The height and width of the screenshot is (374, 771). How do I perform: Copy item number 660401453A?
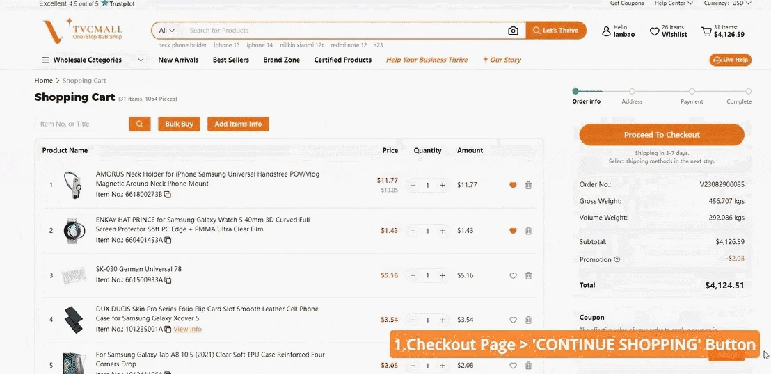tap(168, 241)
